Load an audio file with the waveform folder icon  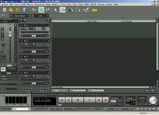[18, 10]
